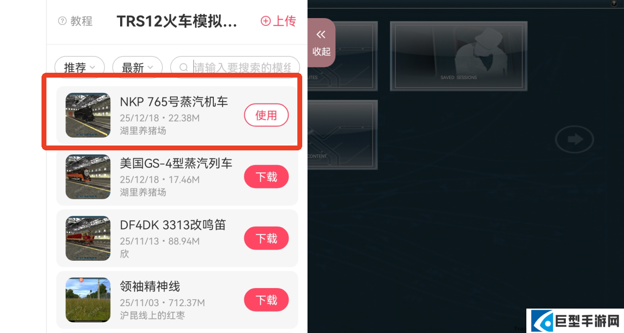Focus the mod search input field
The width and height of the screenshot is (624, 333).
(x=235, y=68)
